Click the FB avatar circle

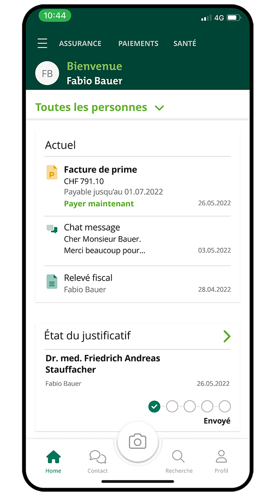47,73
